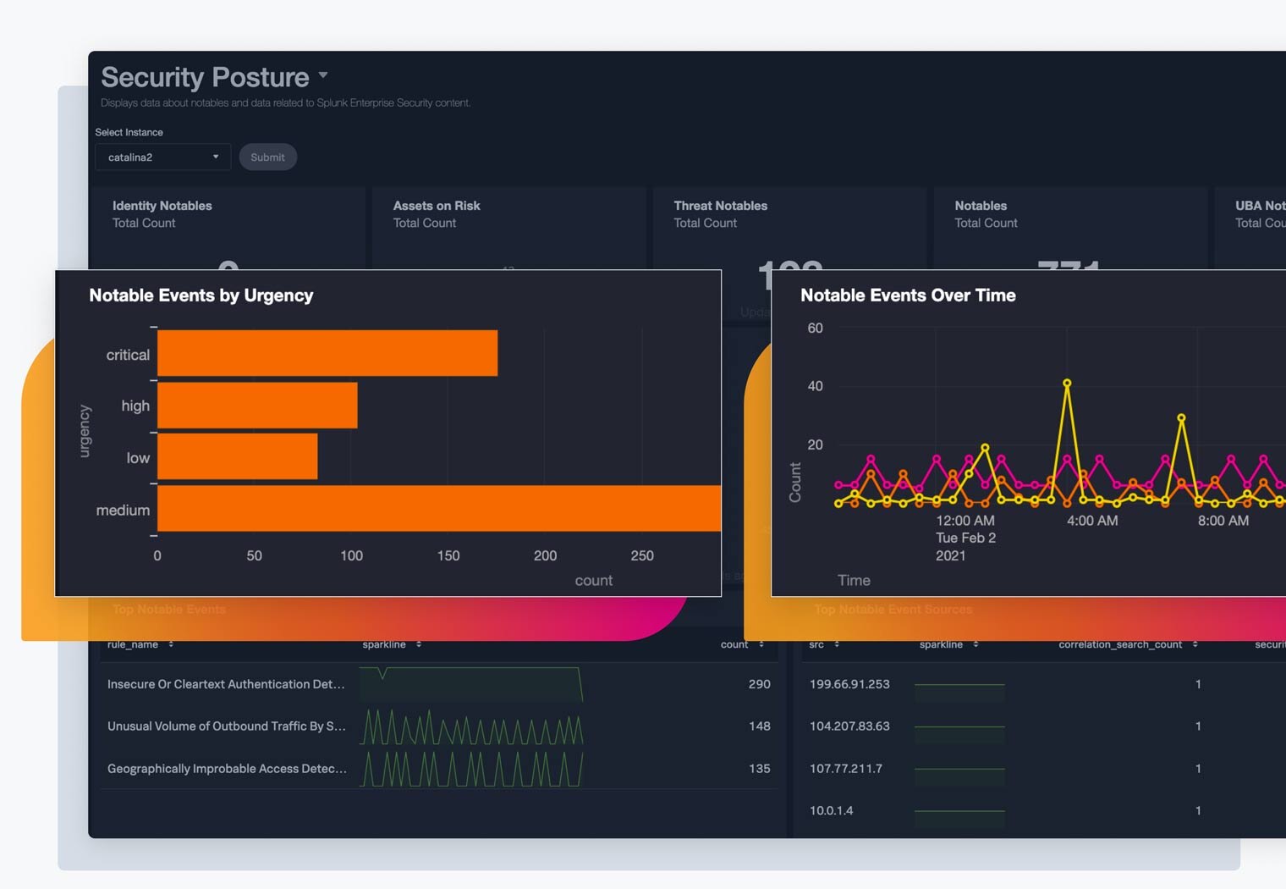
Task: Open the Security Posture title dropdown caret
Action: point(323,75)
